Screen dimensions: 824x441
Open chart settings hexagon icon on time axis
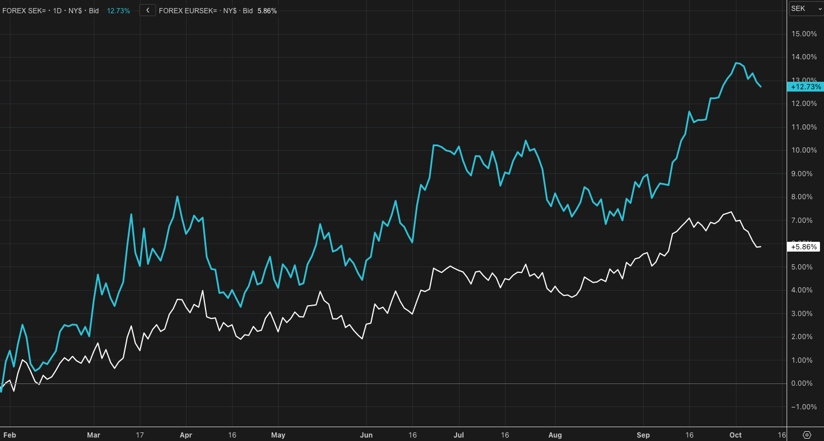(x=807, y=435)
